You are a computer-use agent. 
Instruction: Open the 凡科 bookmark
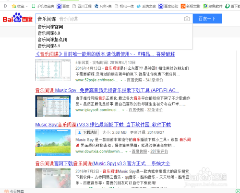103,6
